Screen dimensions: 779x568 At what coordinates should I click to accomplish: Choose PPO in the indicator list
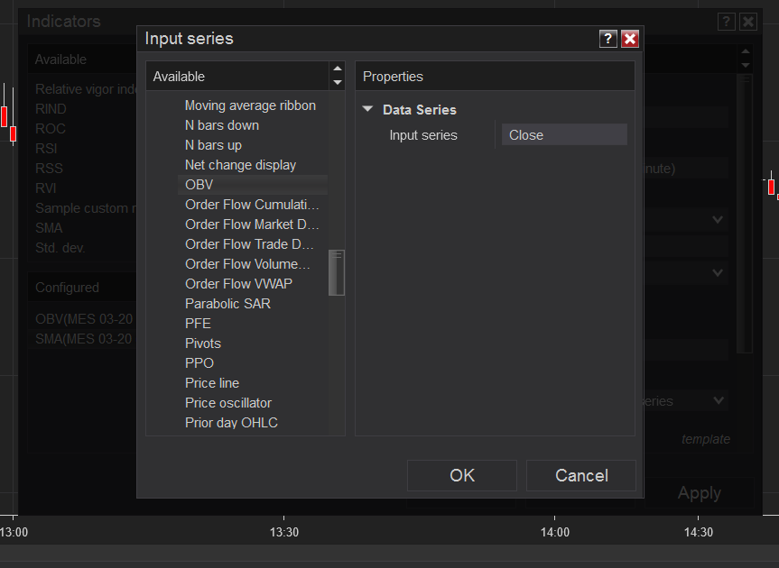pos(199,363)
